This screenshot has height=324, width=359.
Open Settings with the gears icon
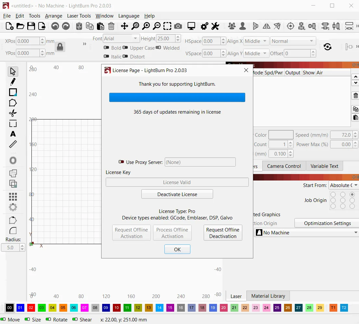204,26
